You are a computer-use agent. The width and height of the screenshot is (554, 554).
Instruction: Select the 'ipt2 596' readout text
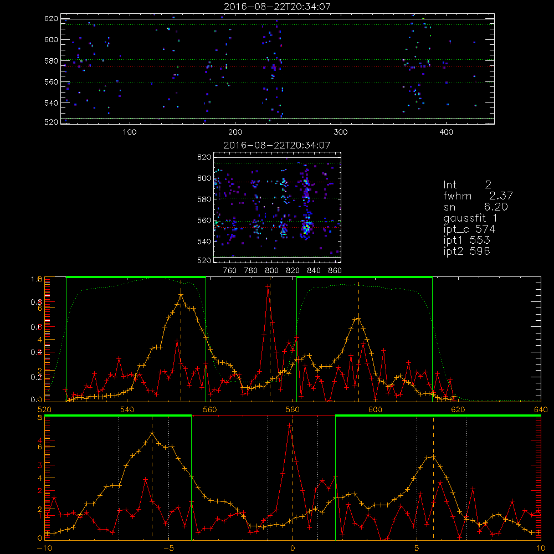point(466,251)
